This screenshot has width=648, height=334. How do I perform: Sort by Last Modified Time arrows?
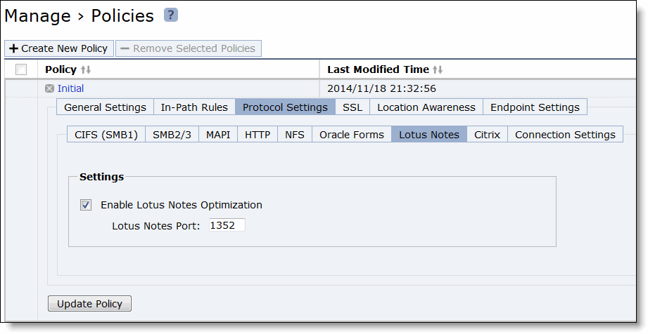tap(438, 69)
